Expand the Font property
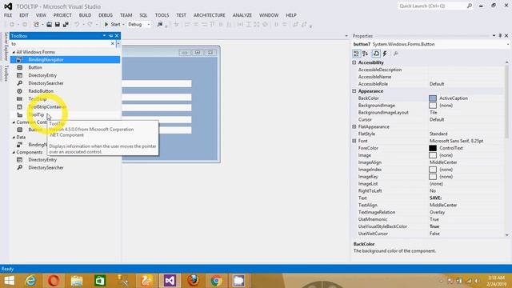Image resolution: width=512 pixels, height=288 pixels. click(354, 141)
